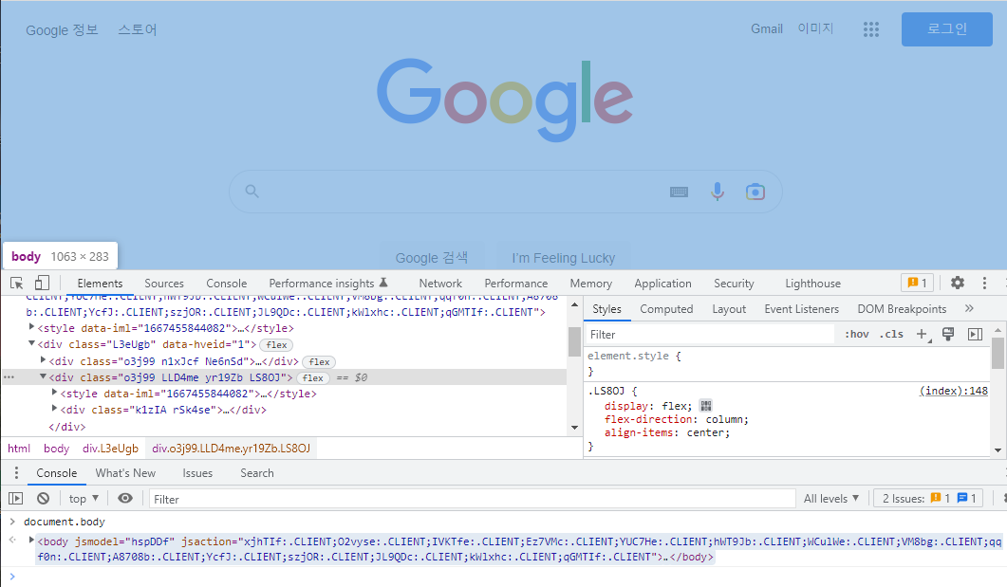Expand the nested style data-iml node
Screen dimensions: 1007x587
pyautogui.click(x=55, y=393)
